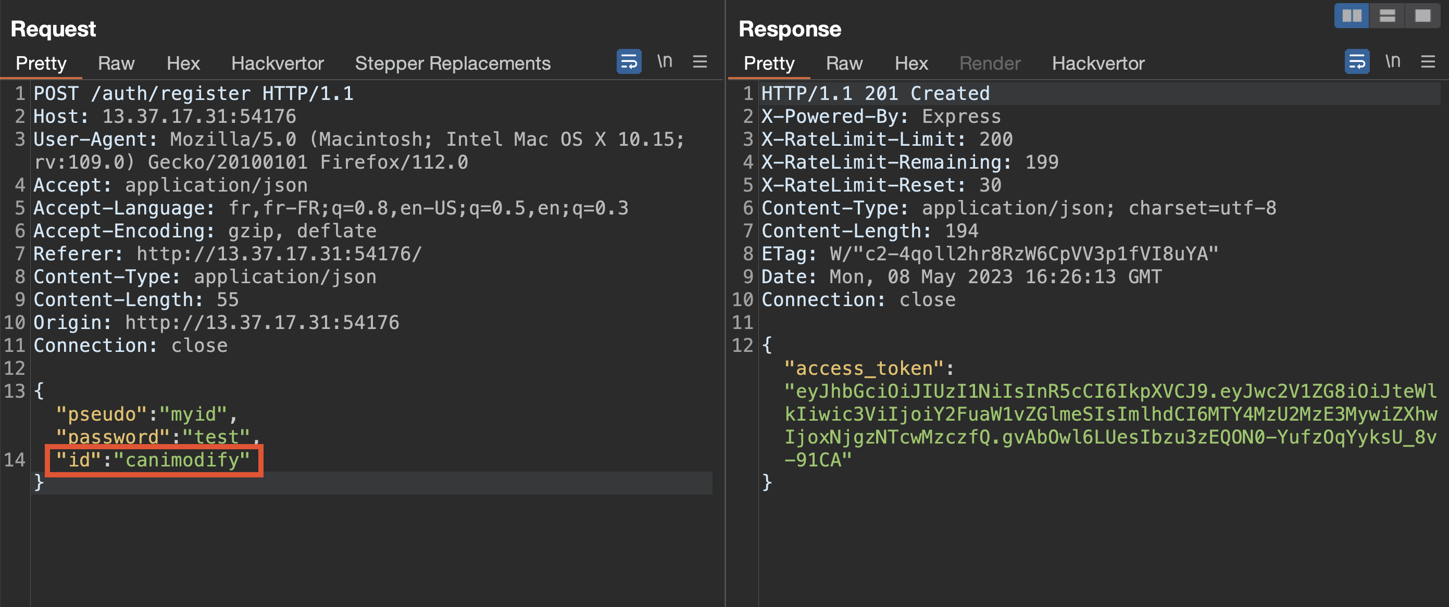Toggle non-printable characters (\n) in Request panel

(x=665, y=61)
